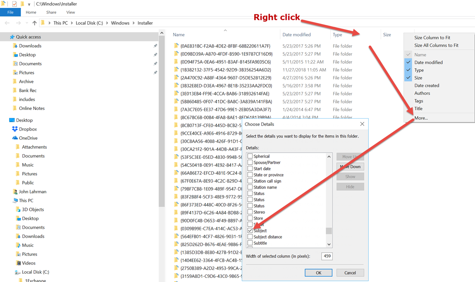Click the column width pixels field
Viewport: 475px width, 282px height.
pyautogui.click(x=327, y=256)
